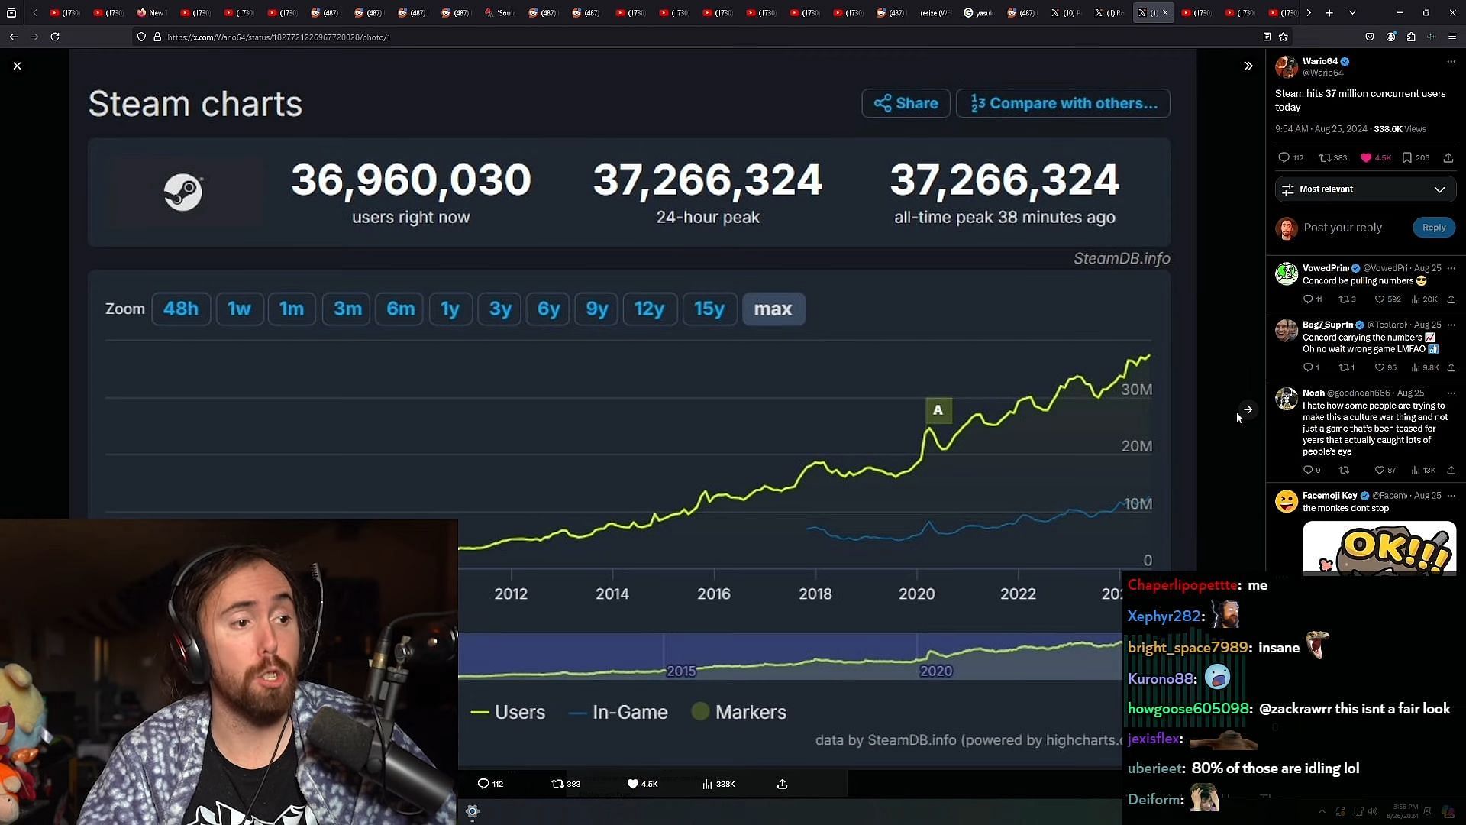The width and height of the screenshot is (1466, 825).
Task: Share Bag7_Suprin's reply
Action: 1451,368
